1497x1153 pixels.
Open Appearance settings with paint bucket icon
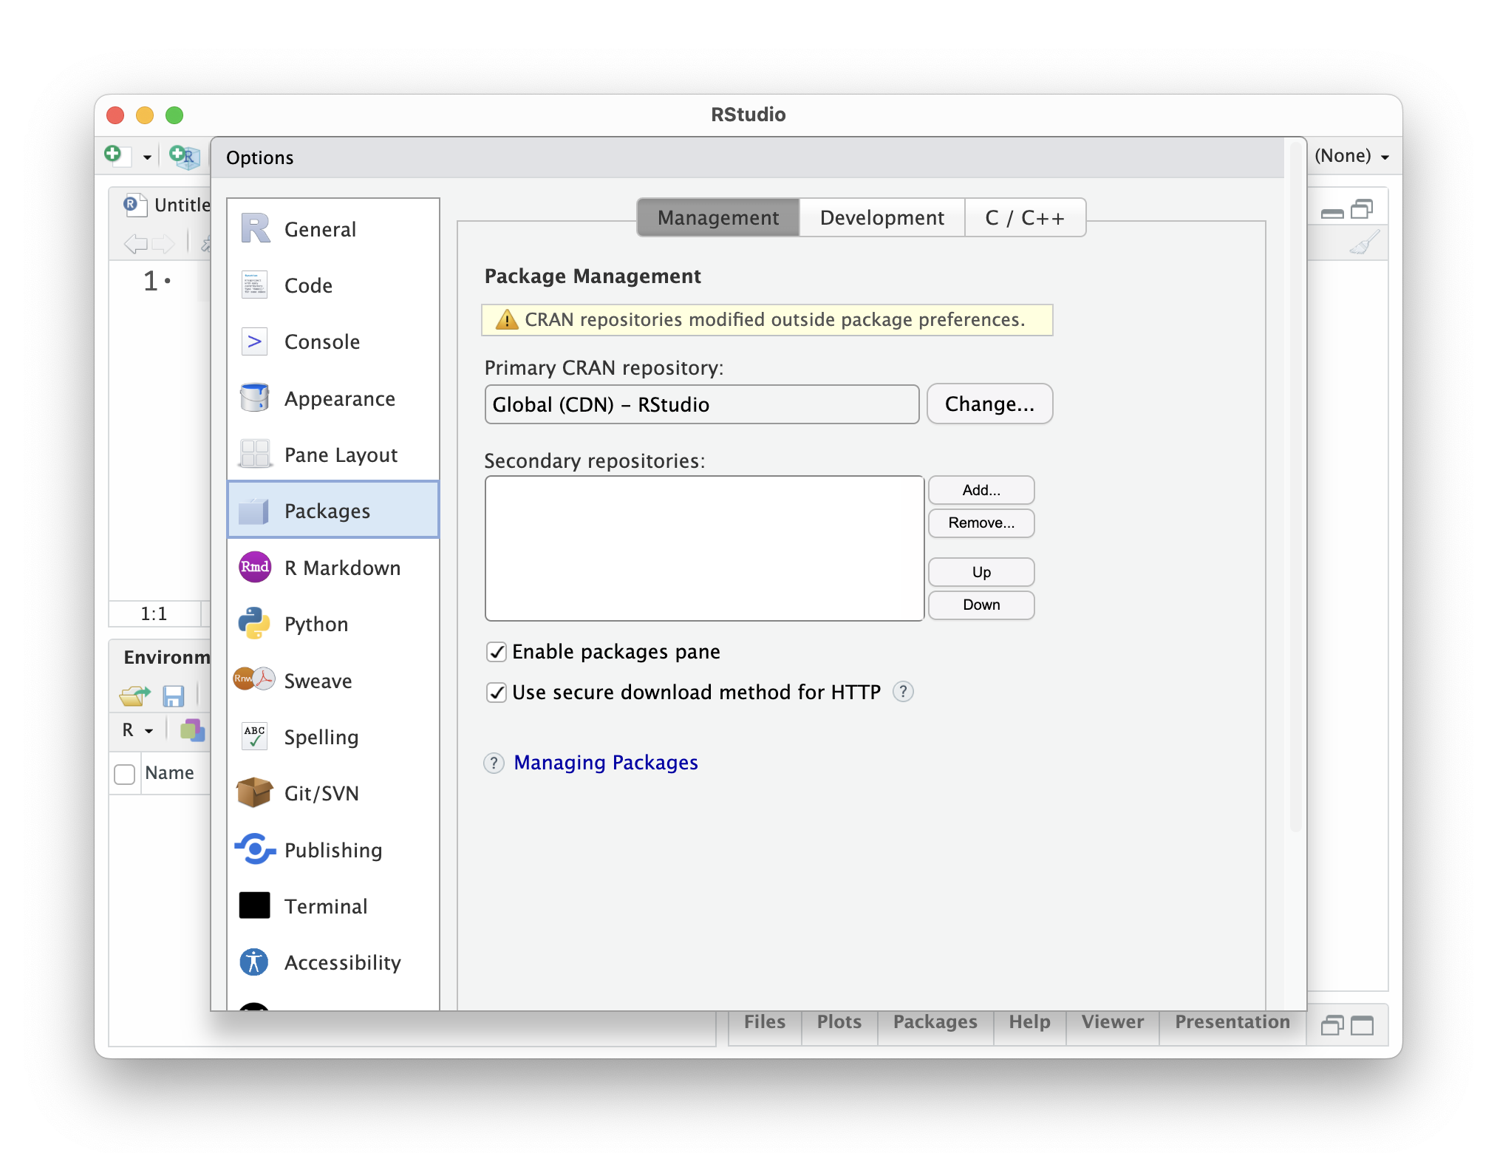point(255,398)
